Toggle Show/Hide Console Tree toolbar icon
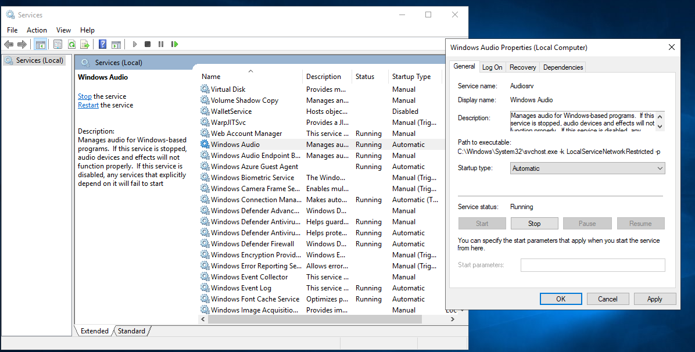The height and width of the screenshot is (352, 695). tap(40, 44)
